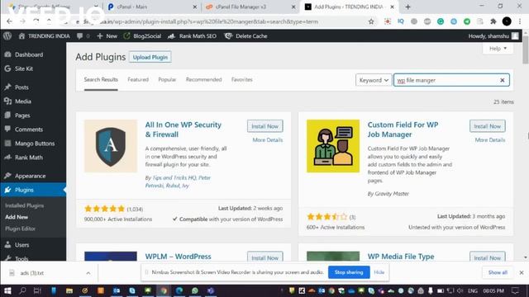Go to Dashboard in sidebar
529x297 pixels.
(29, 54)
